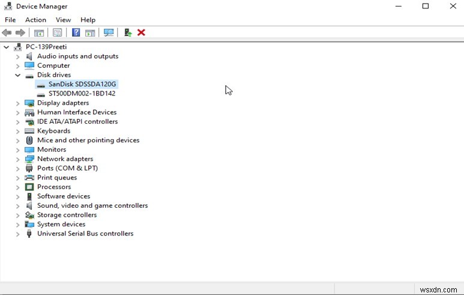
Task: Click the Forward arrow toolbar icon
Action: [x=20, y=32]
